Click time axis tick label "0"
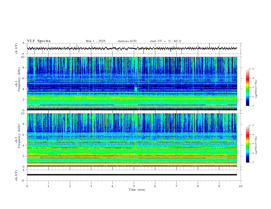This screenshot has width=271, height=209. (27, 186)
